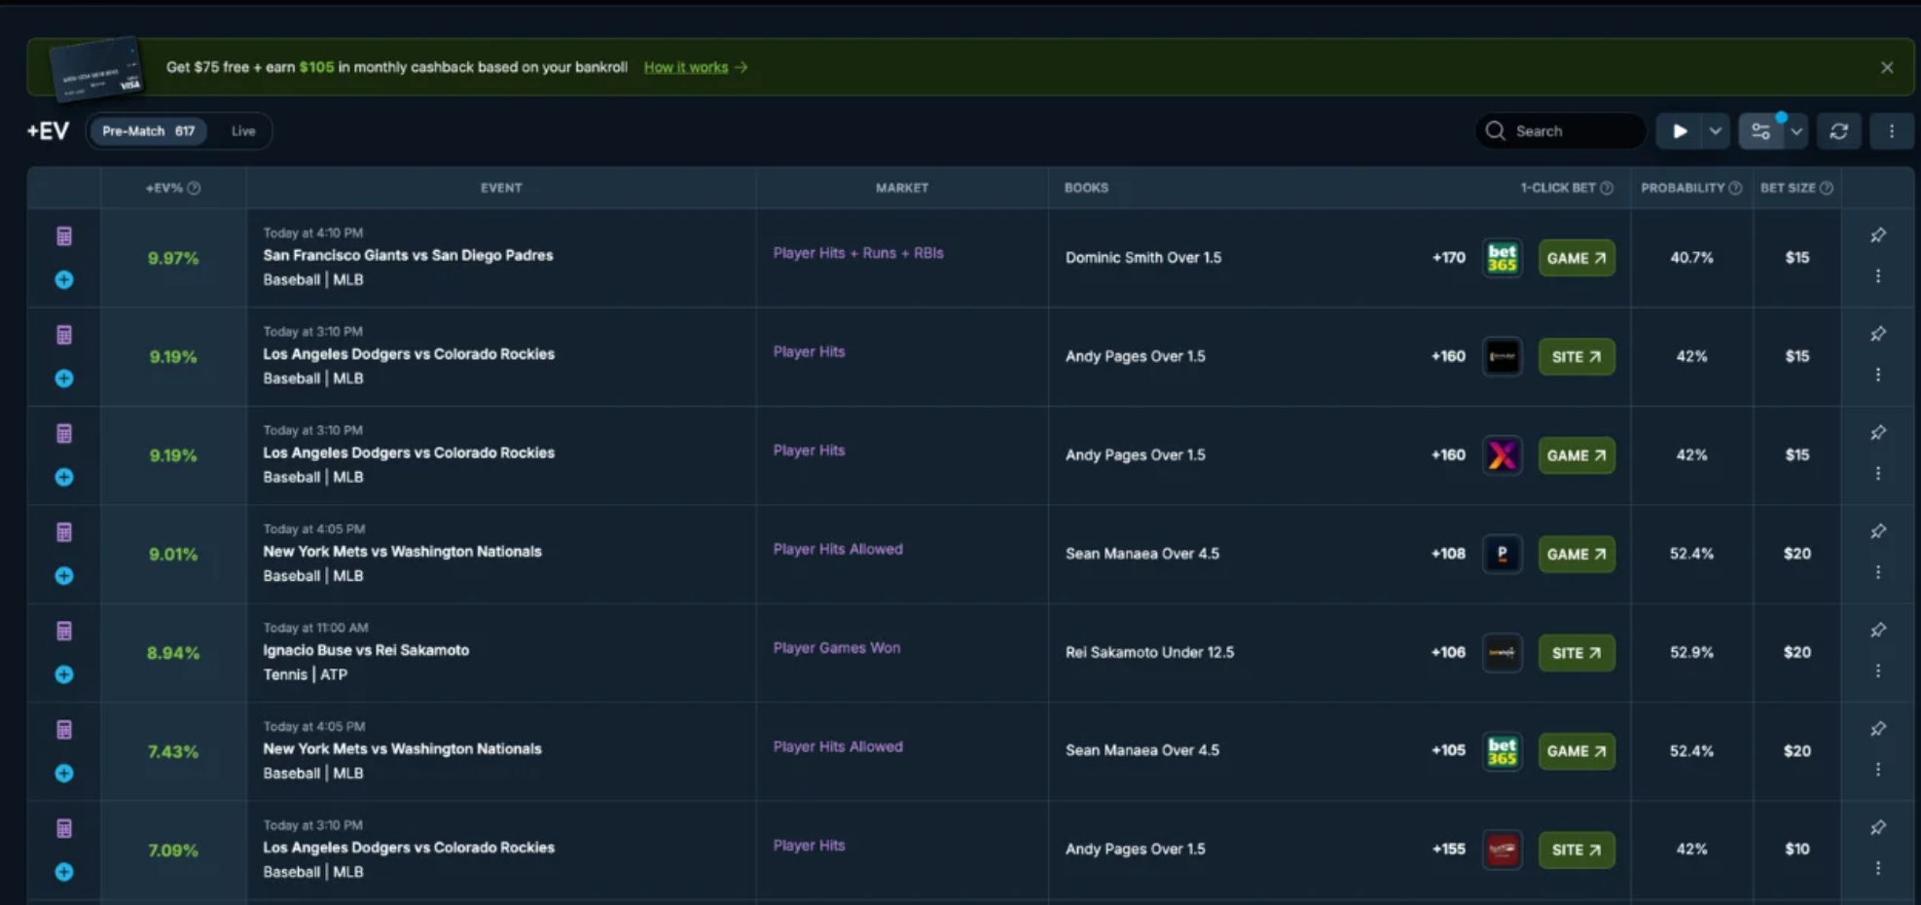Select San Francisco Giants vs San Diego Padres

(408, 255)
